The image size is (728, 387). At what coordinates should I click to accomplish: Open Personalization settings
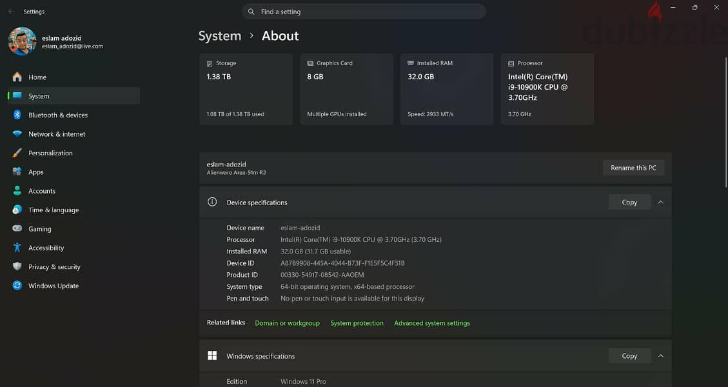tap(74, 153)
